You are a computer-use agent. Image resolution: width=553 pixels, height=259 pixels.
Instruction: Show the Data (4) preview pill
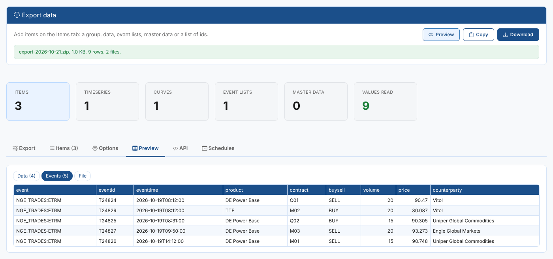coord(26,176)
